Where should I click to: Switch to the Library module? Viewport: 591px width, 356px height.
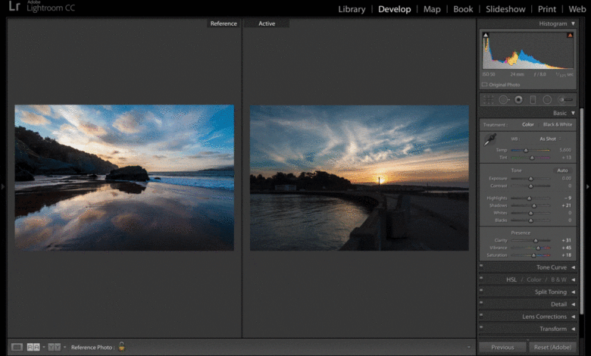352,9
